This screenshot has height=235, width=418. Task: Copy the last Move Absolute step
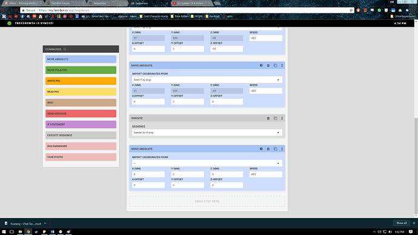point(276,149)
